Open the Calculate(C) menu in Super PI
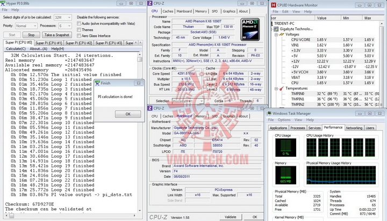Image resolution: width=387 pixels, height=221 pixels. pyautogui.click(x=16, y=49)
